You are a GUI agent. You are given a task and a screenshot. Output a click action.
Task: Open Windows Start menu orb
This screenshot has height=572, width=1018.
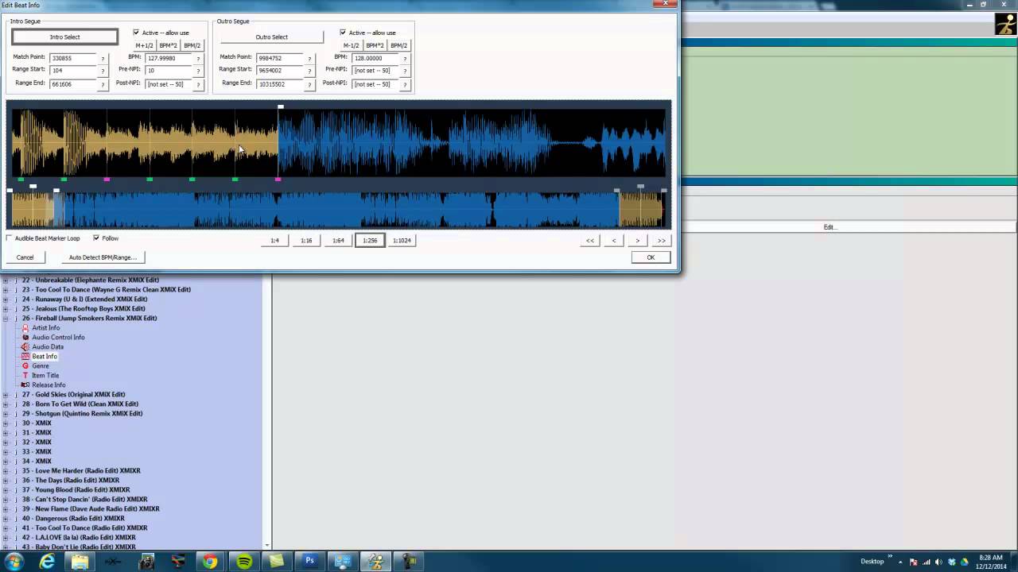click(x=14, y=562)
